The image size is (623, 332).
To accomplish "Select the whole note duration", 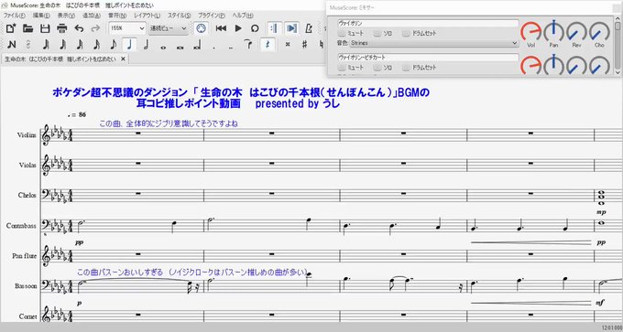I will 163,47.
